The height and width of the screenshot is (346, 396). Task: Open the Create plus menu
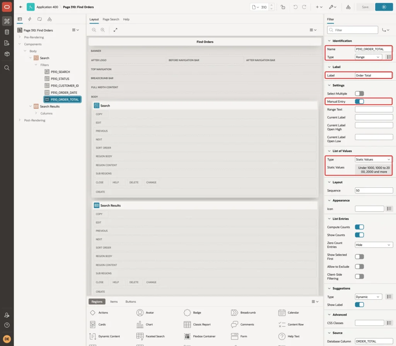[319, 7]
